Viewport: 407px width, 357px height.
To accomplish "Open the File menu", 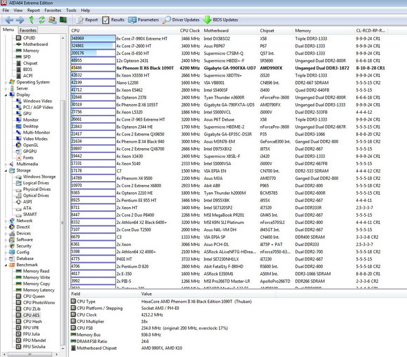I will [x=6, y=10].
